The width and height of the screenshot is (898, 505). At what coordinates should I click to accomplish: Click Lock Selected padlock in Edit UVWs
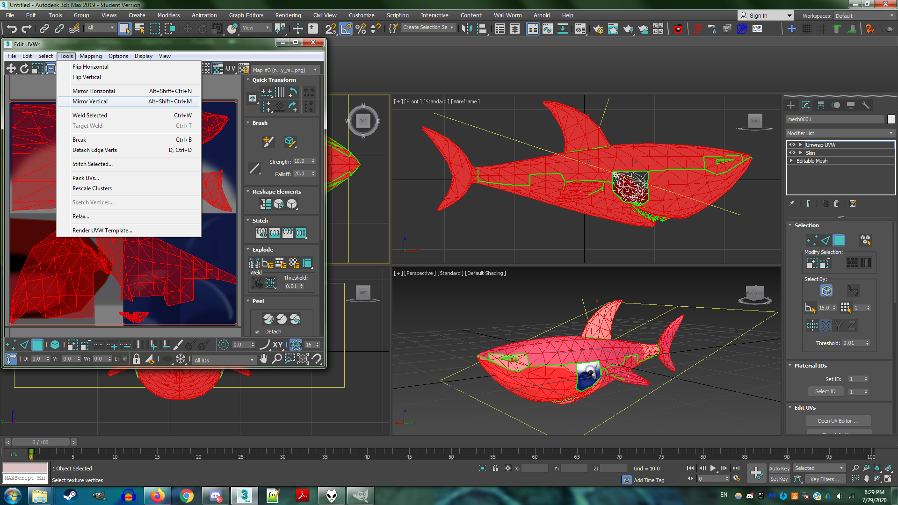click(137, 359)
